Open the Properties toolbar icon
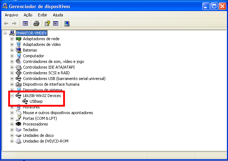 tap(47, 23)
